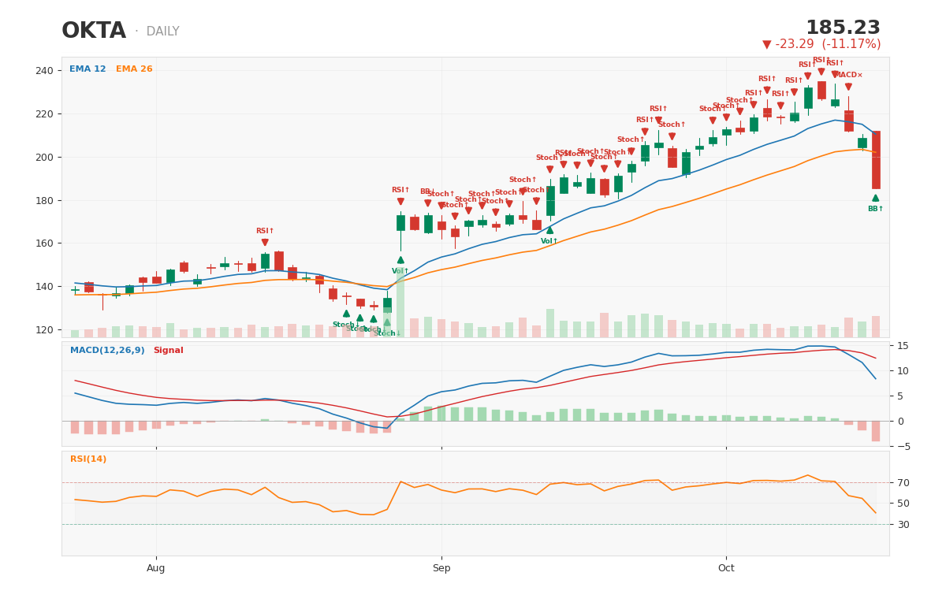Click the 220 price axis label
The image size is (946, 591).
coord(45,114)
